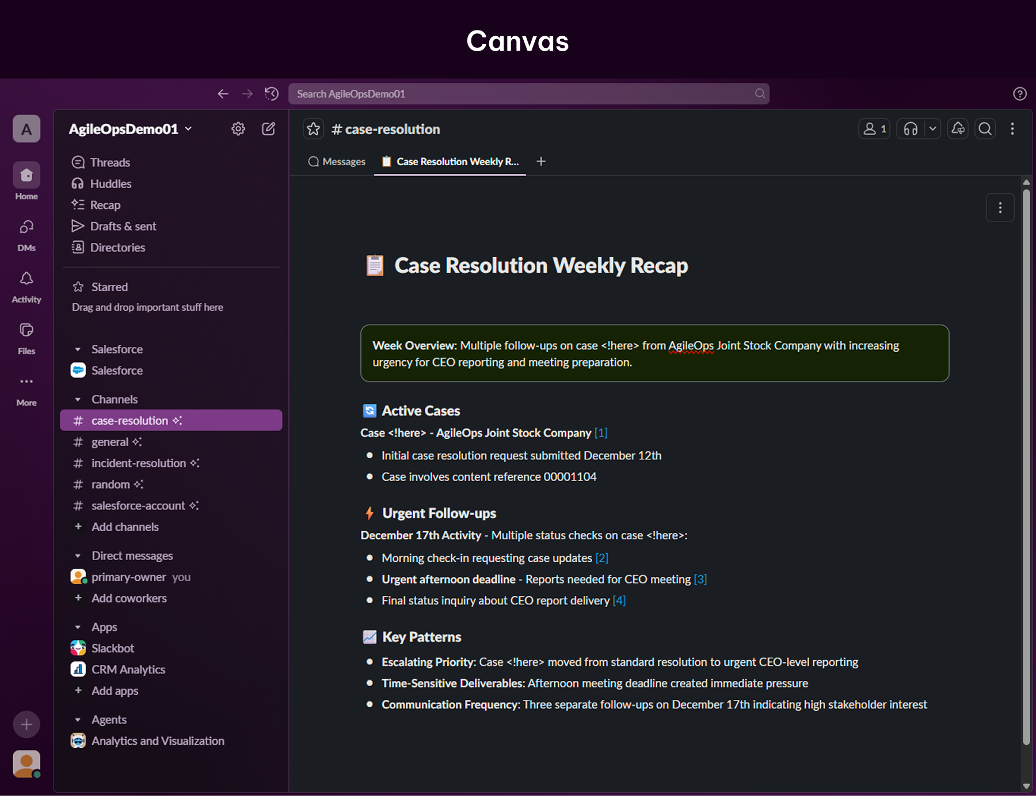Switch to the Messages tab

(337, 162)
